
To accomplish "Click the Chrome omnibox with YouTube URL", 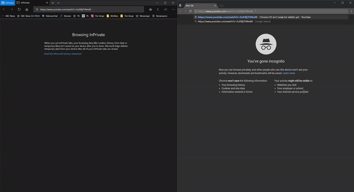I will [x=271, y=11].
